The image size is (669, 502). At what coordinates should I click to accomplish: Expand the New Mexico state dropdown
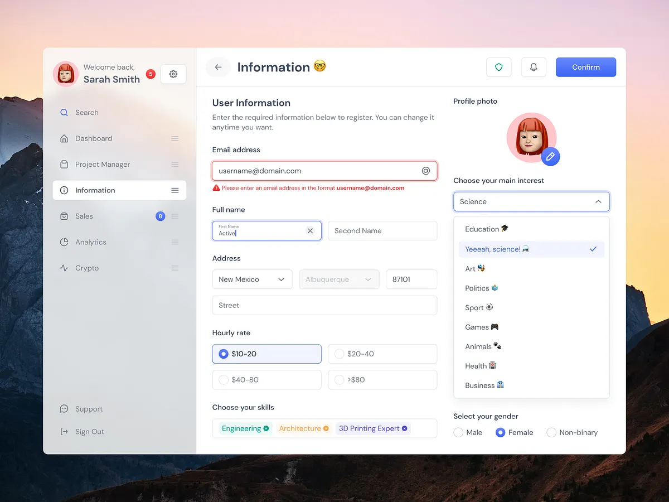pyautogui.click(x=252, y=279)
